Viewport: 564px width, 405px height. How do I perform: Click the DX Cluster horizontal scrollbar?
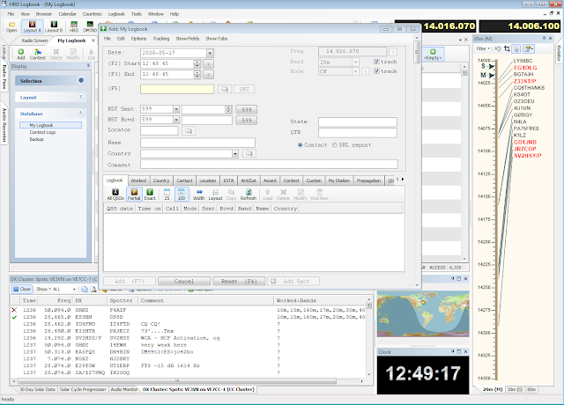[177, 380]
